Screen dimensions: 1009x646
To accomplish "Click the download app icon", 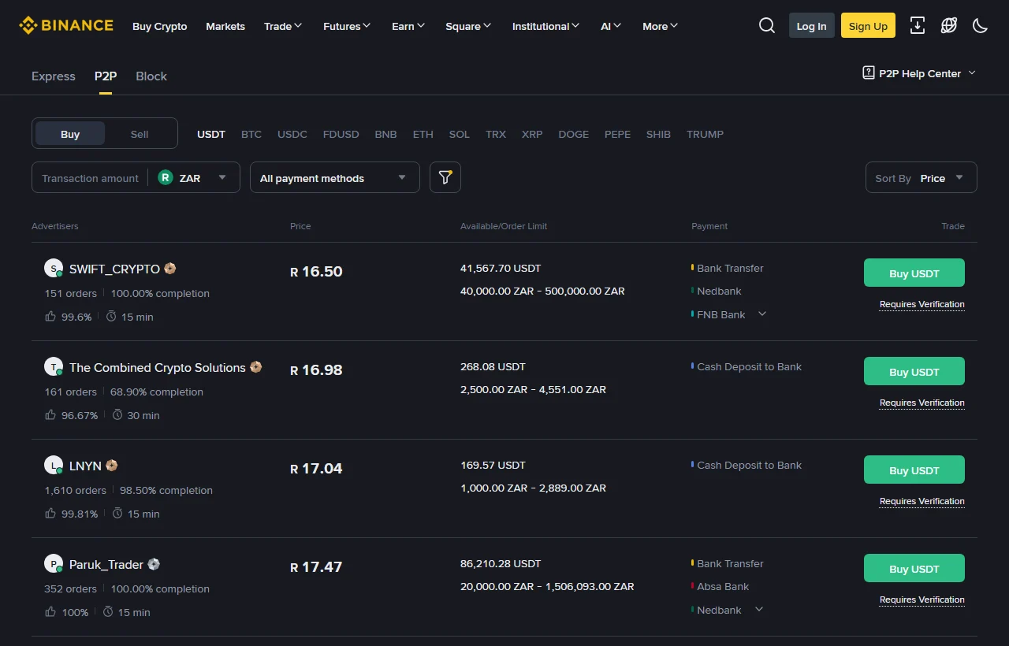I will (918, 25).
